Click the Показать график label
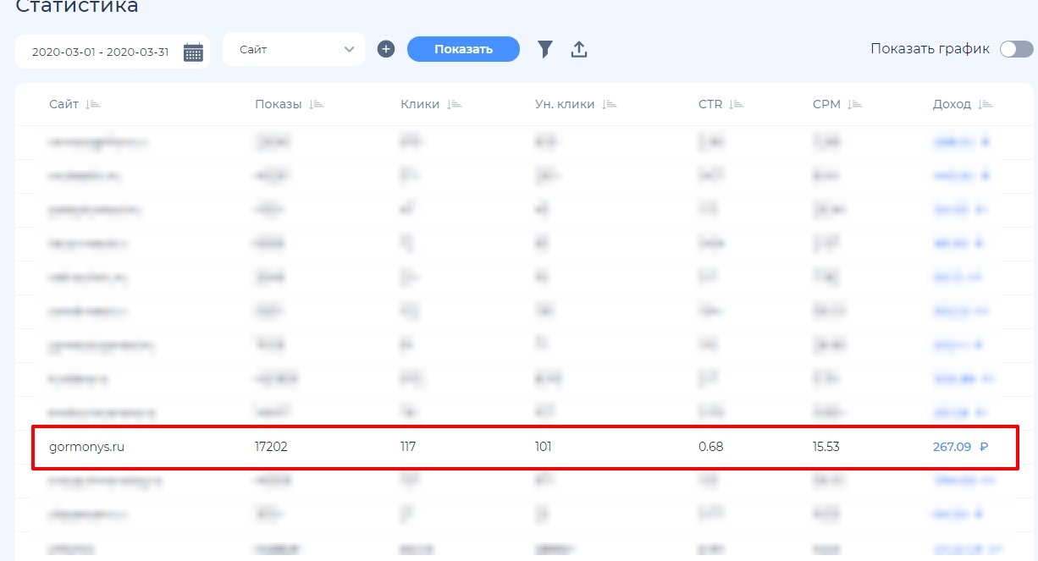Viewport: 1038px width, 561px height. click(930, 49)
